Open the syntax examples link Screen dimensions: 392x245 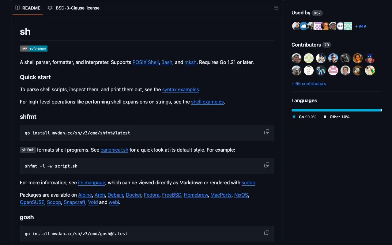[180, 89]
